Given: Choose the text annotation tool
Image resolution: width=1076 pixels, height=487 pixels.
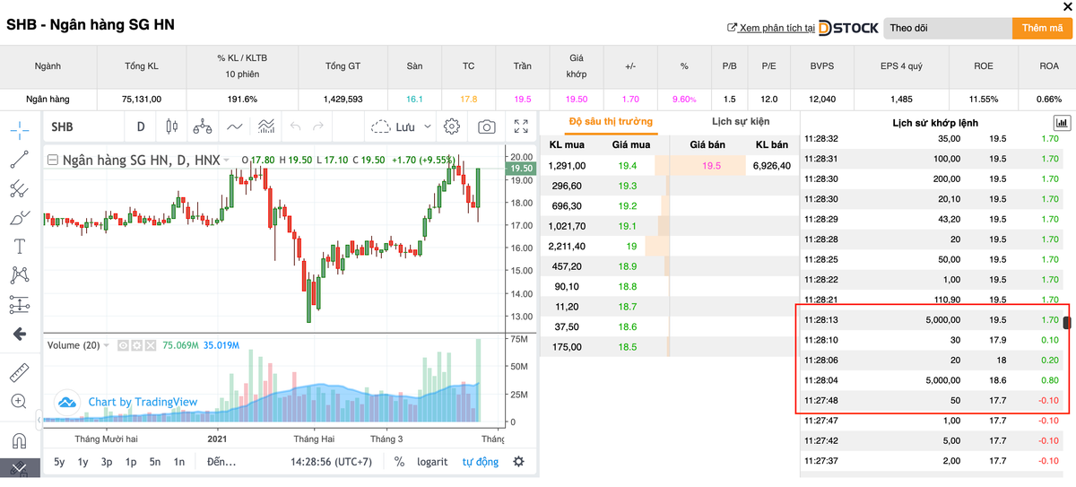Looking at the screenshot, I should [19, 246].
